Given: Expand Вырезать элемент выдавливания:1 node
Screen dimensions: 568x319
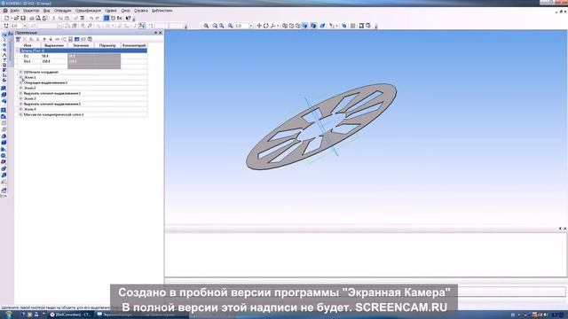Looking at the screenshot, I should coord(21,93).
